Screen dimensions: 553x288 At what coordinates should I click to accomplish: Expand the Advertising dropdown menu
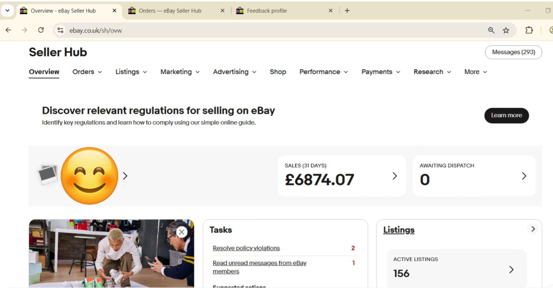[x=235, y=72]
